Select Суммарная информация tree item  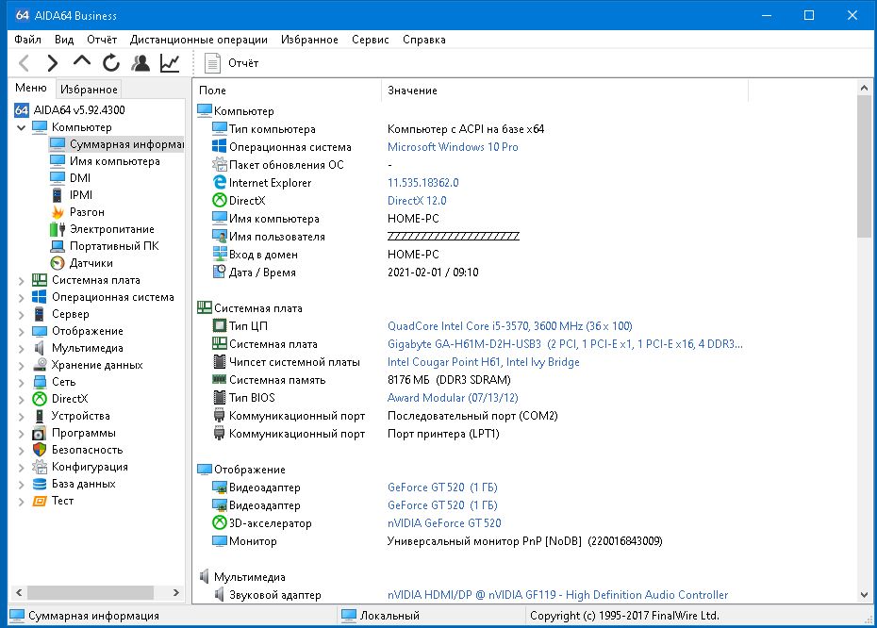coord(116,144)
